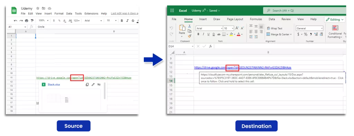Switch to the Insert tab in Excel

(x=203, y=19)
